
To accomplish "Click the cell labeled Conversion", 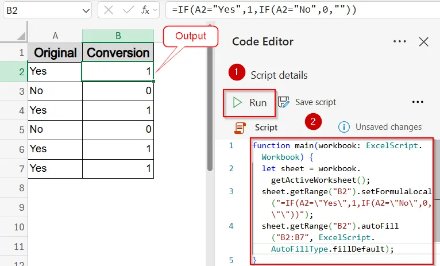I will pyautogui.click(x=118, y=52).
